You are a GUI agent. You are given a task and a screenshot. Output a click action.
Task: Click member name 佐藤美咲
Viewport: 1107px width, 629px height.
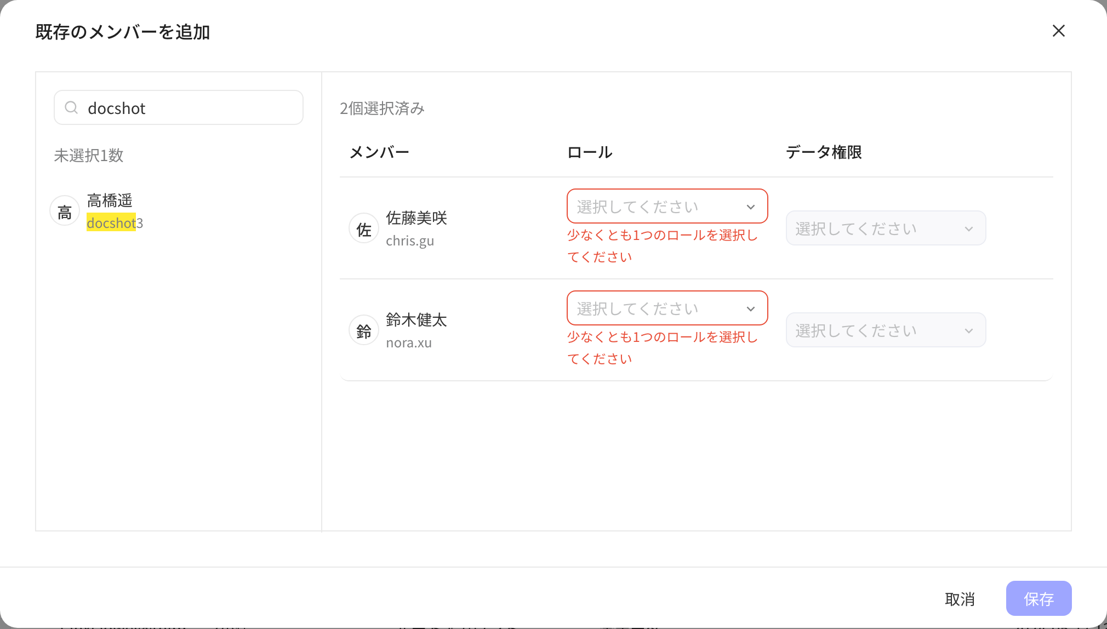pos(416,218)
